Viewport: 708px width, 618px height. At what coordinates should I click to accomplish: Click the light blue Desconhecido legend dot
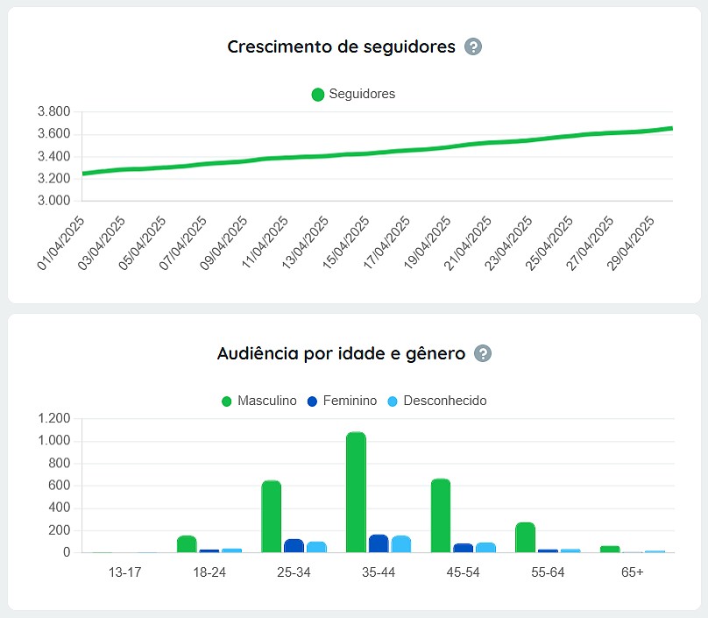click(x=393, y=401)
